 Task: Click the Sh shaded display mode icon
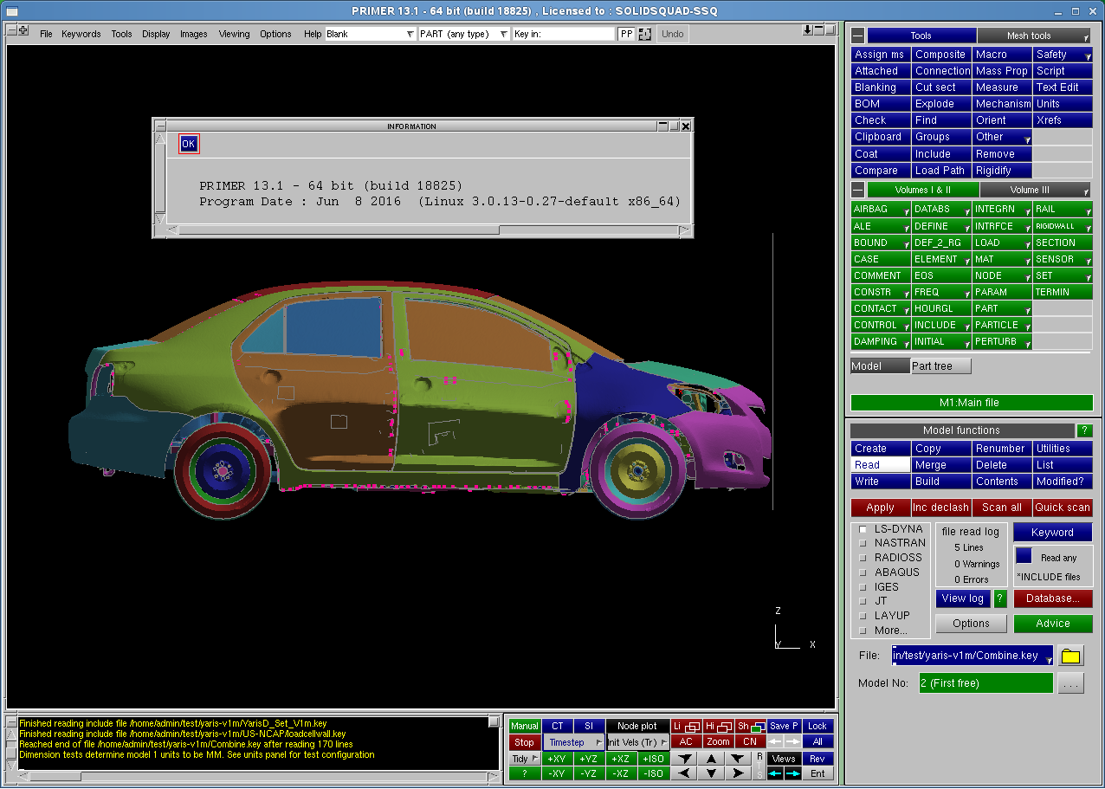(x=750, y=727)
